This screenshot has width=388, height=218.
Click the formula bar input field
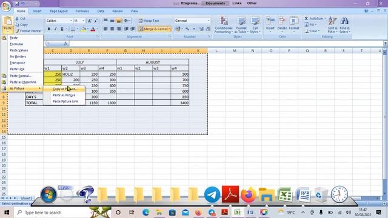[226, 44]
